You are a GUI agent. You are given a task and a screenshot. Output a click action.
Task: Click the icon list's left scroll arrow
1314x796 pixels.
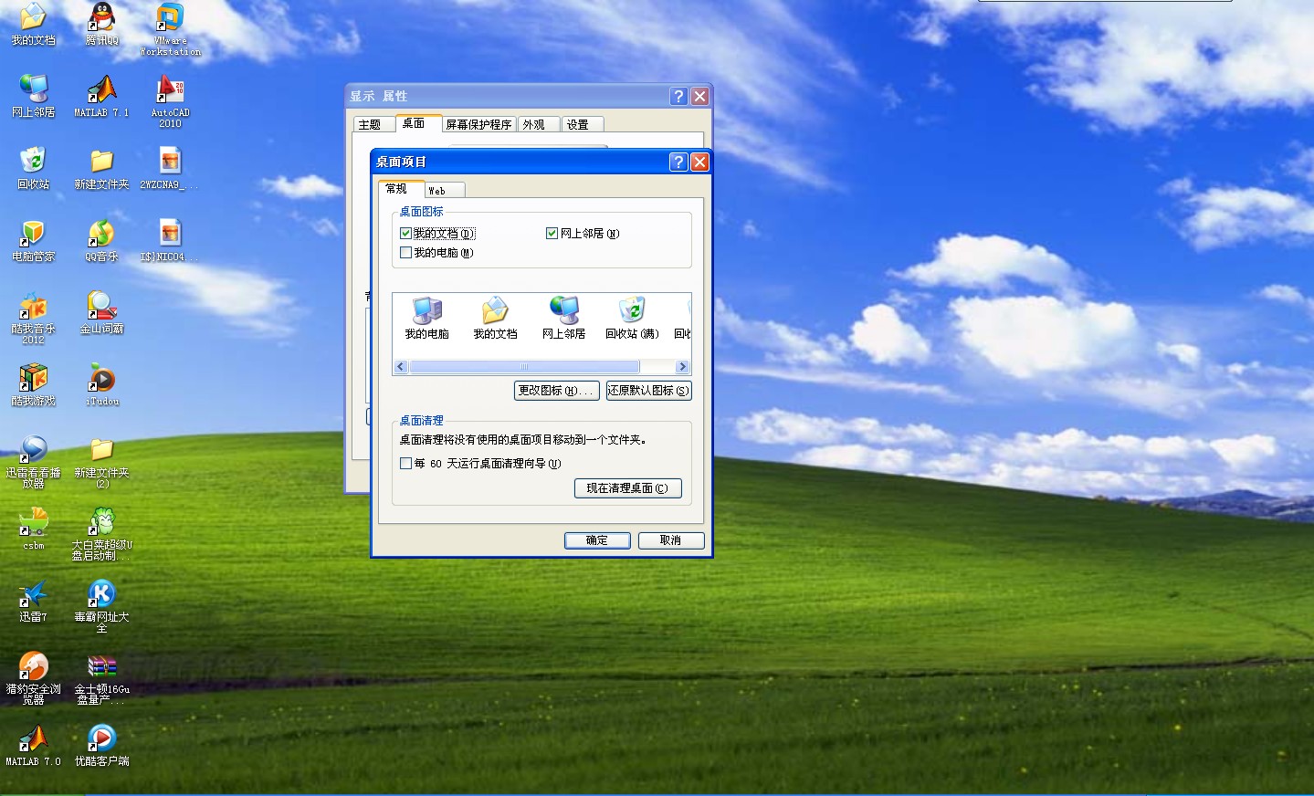pyautogui.click(x=400, y=367)
